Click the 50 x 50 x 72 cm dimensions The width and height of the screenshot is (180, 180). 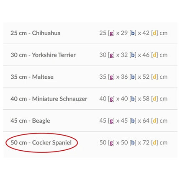[134, 143]
